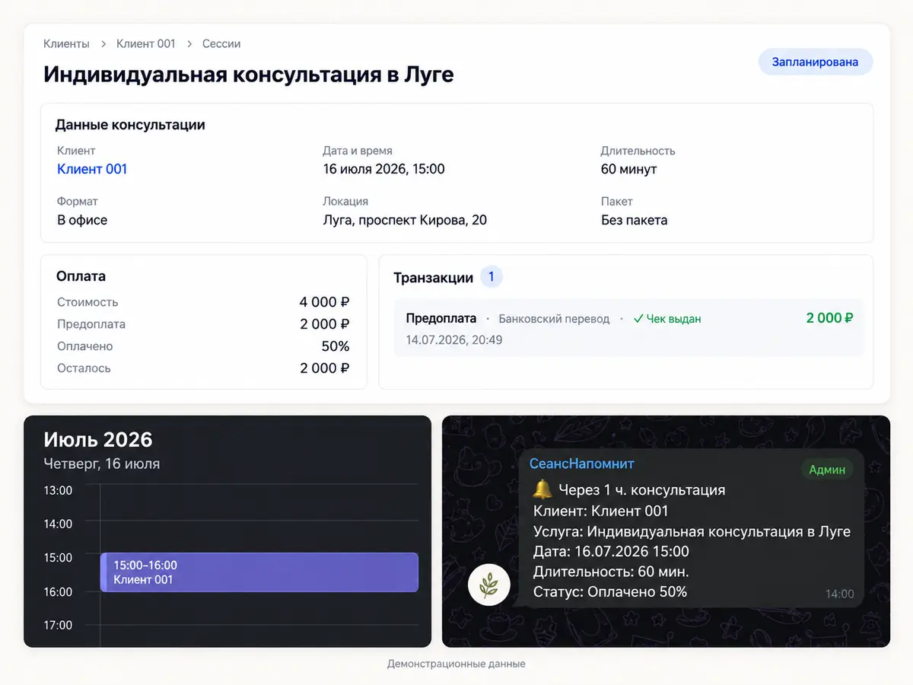913x685 pixels.
Task: Click transaction timestamp 14.07.2026, 20:49
Action: coord(454,339)
